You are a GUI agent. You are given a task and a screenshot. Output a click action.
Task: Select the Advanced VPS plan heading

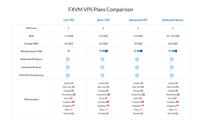tap(138, 20)
